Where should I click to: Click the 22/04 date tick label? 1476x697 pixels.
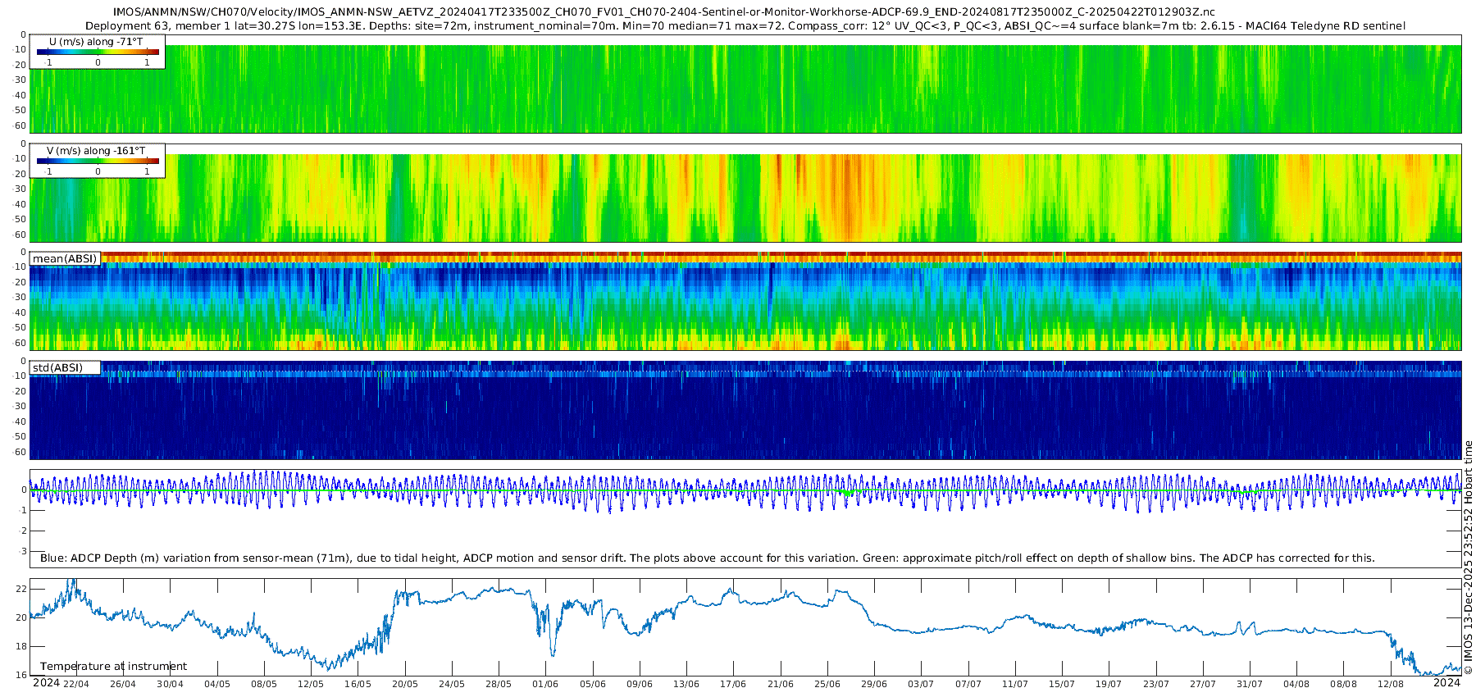click(76, 684)
